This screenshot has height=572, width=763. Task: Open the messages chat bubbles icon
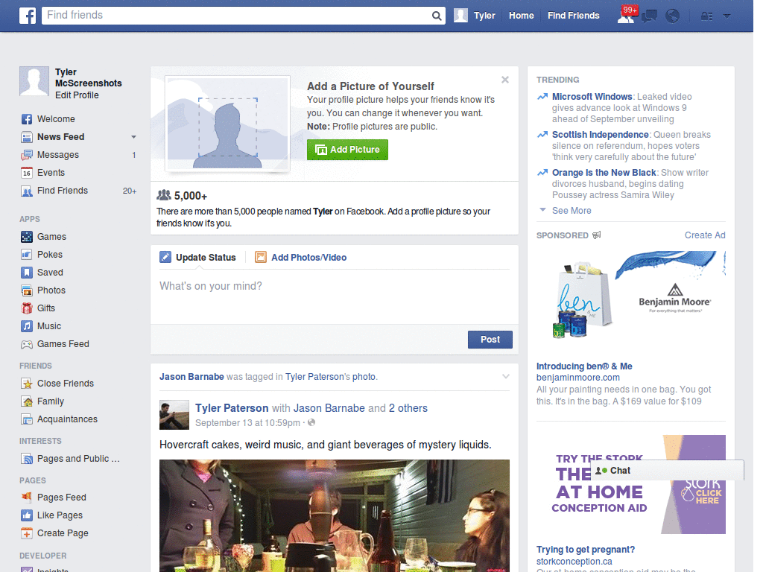point(649,16)
